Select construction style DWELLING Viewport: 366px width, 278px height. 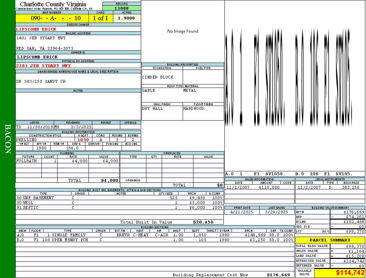[26, 140]
